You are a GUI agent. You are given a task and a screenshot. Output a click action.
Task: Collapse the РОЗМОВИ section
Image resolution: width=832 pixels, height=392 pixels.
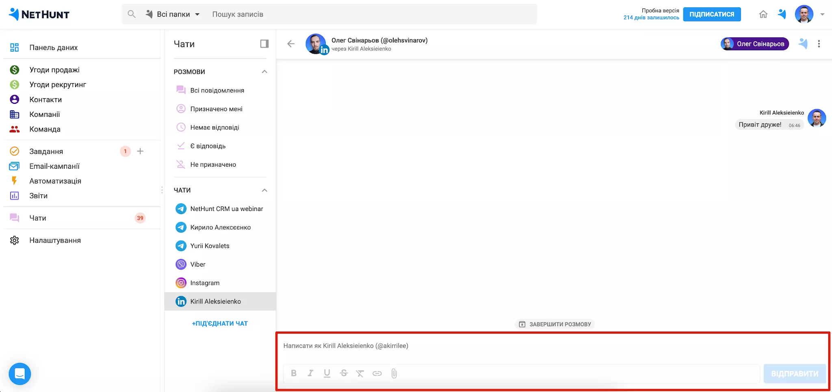pos(264,72)
